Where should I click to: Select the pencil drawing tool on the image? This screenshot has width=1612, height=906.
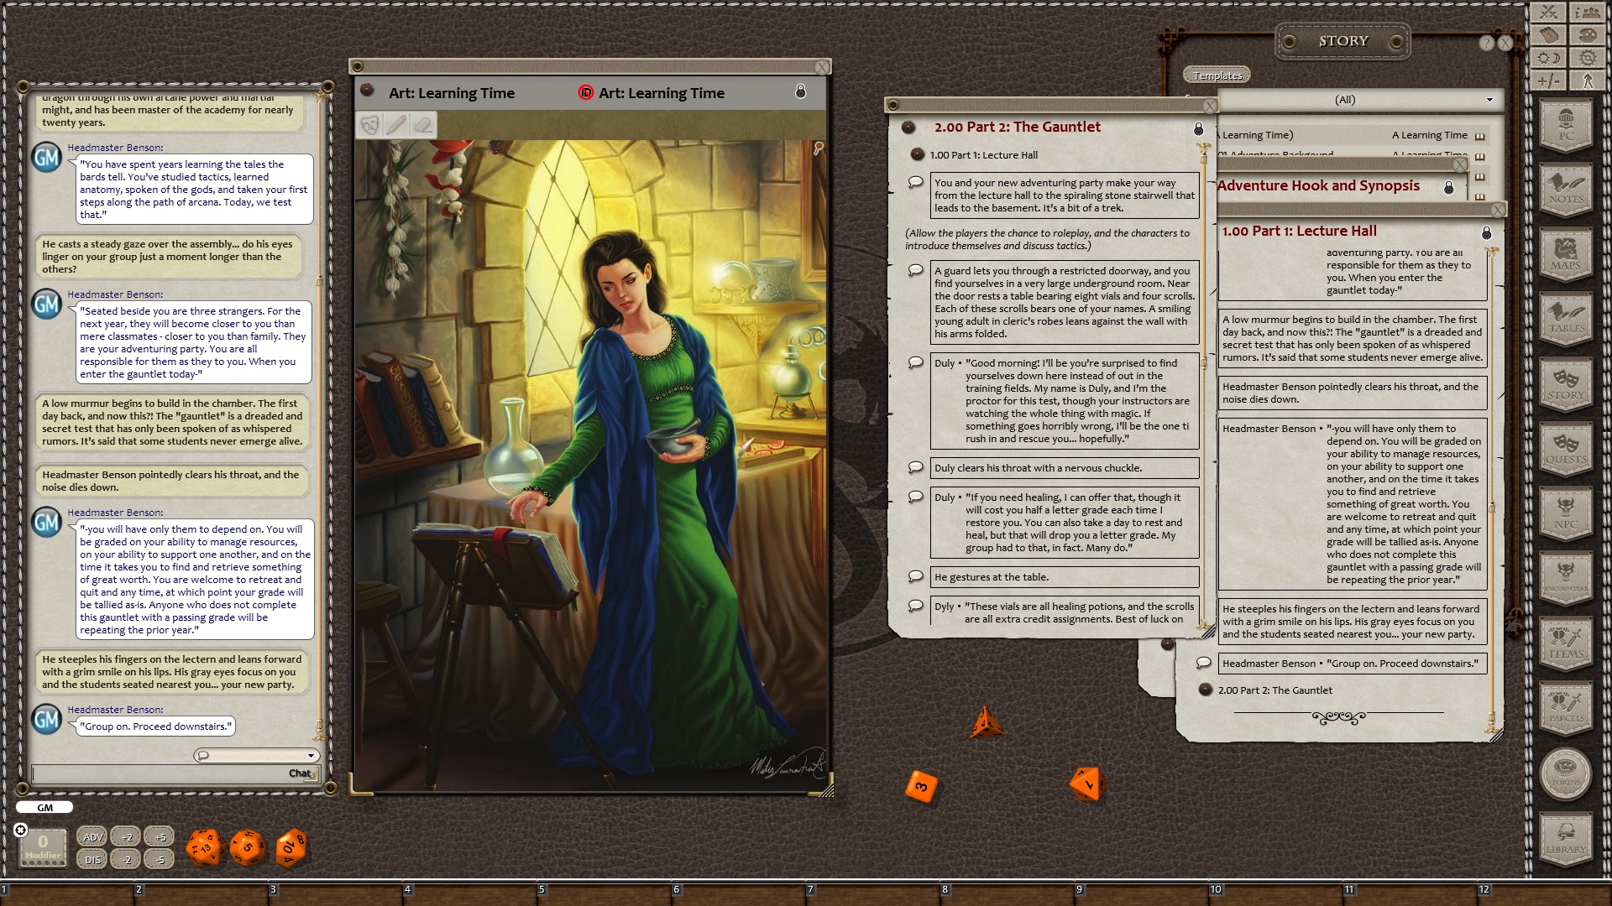coord(397,124)
